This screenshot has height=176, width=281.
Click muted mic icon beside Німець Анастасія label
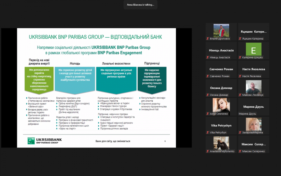pyautogui.click(x=208, y=57)
